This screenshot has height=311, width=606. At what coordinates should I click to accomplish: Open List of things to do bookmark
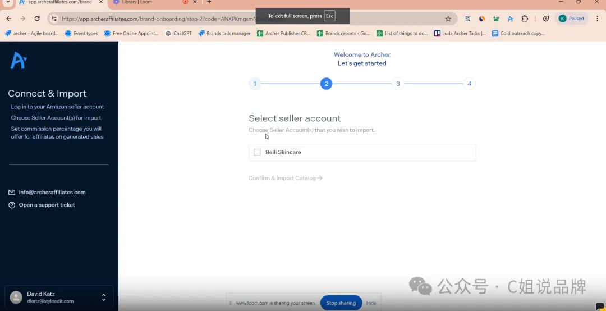click(x=402, y=34)
